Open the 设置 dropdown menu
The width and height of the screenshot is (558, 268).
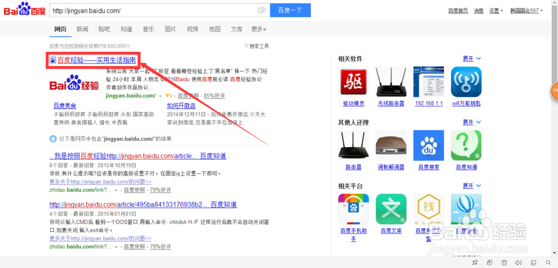point(496,11)
